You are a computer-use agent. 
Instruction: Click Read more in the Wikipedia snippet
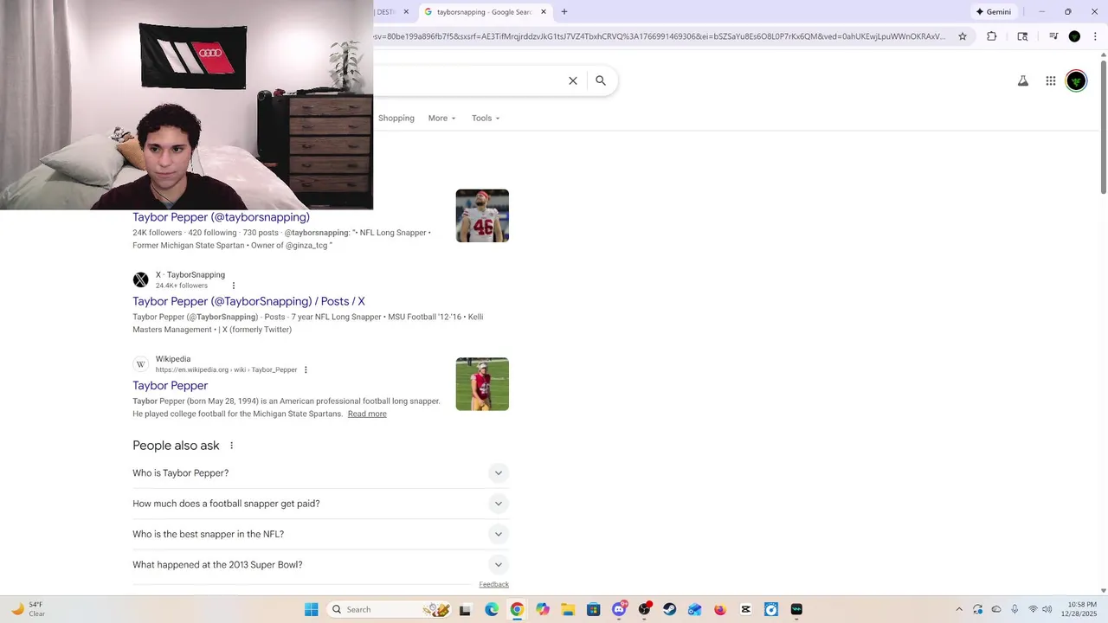pos(367,414)
